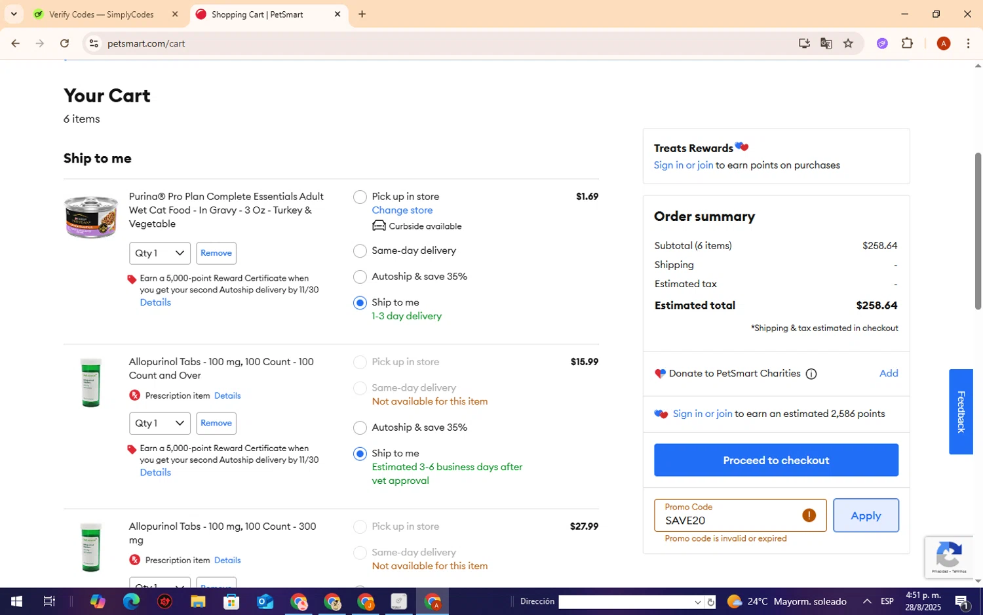Open Prescription item Details for Allopurinol $15.99
This screenshot has width=983, height=615.
(227, 396)
